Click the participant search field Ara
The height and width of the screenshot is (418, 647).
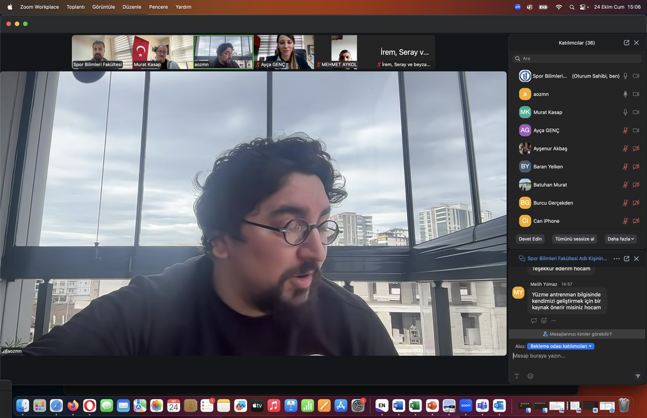pyautogui.click(x=575, y=58)
